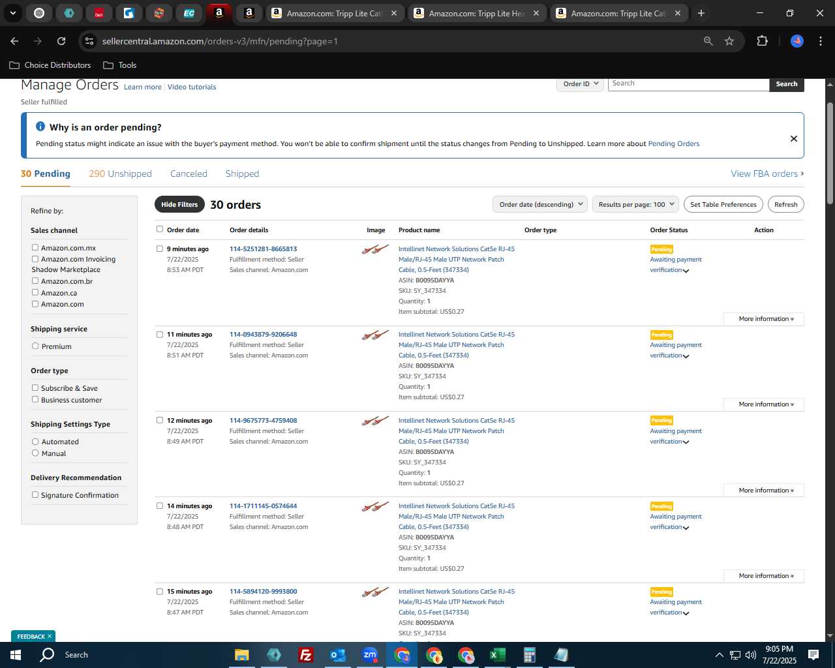
Task: Switch to the Shipped orders tab
Action: pyautogui.click(x=242, y=174)
